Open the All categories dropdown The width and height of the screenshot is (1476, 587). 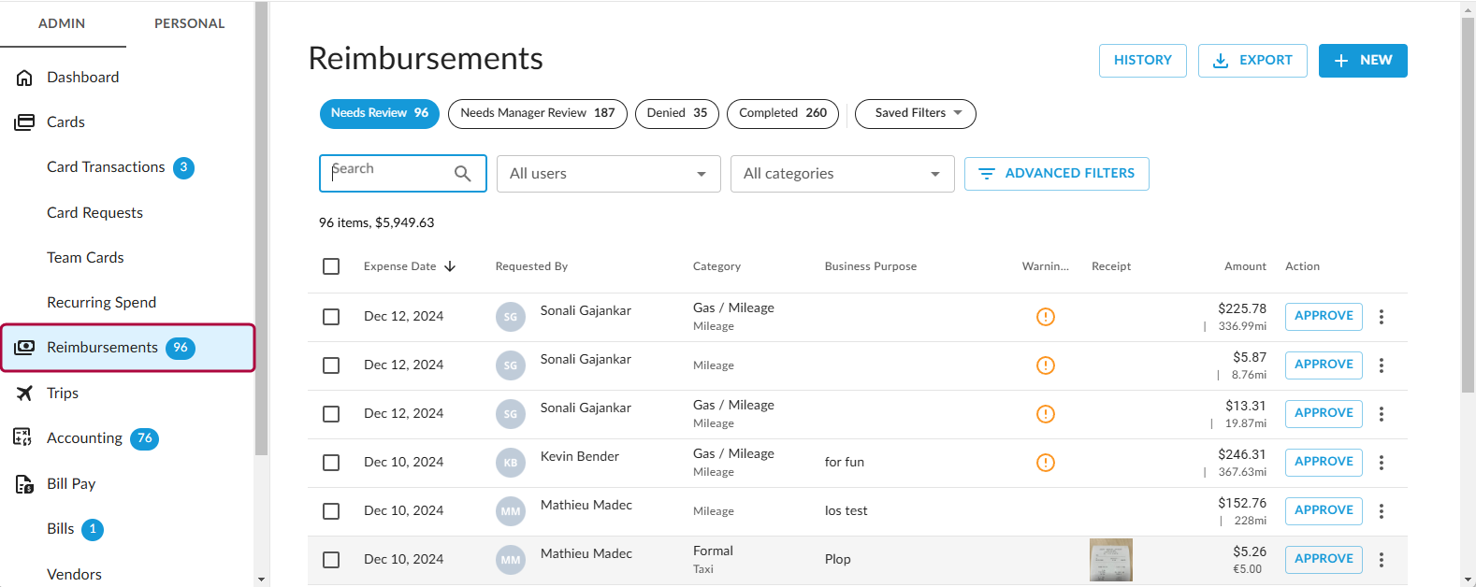click(x=842, y=174)
